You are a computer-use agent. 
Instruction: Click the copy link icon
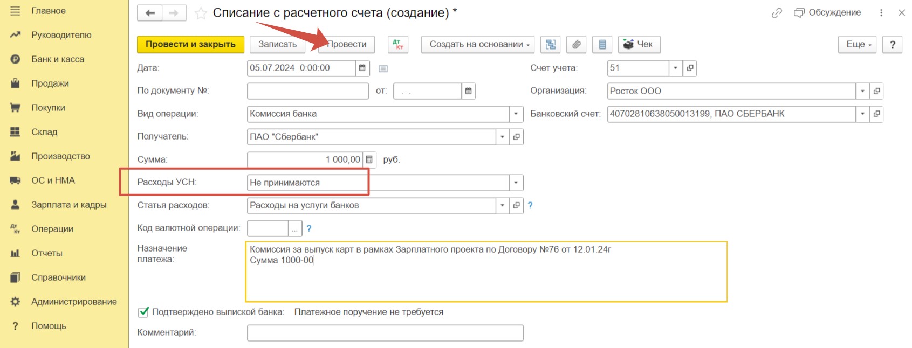pos(777,13)
